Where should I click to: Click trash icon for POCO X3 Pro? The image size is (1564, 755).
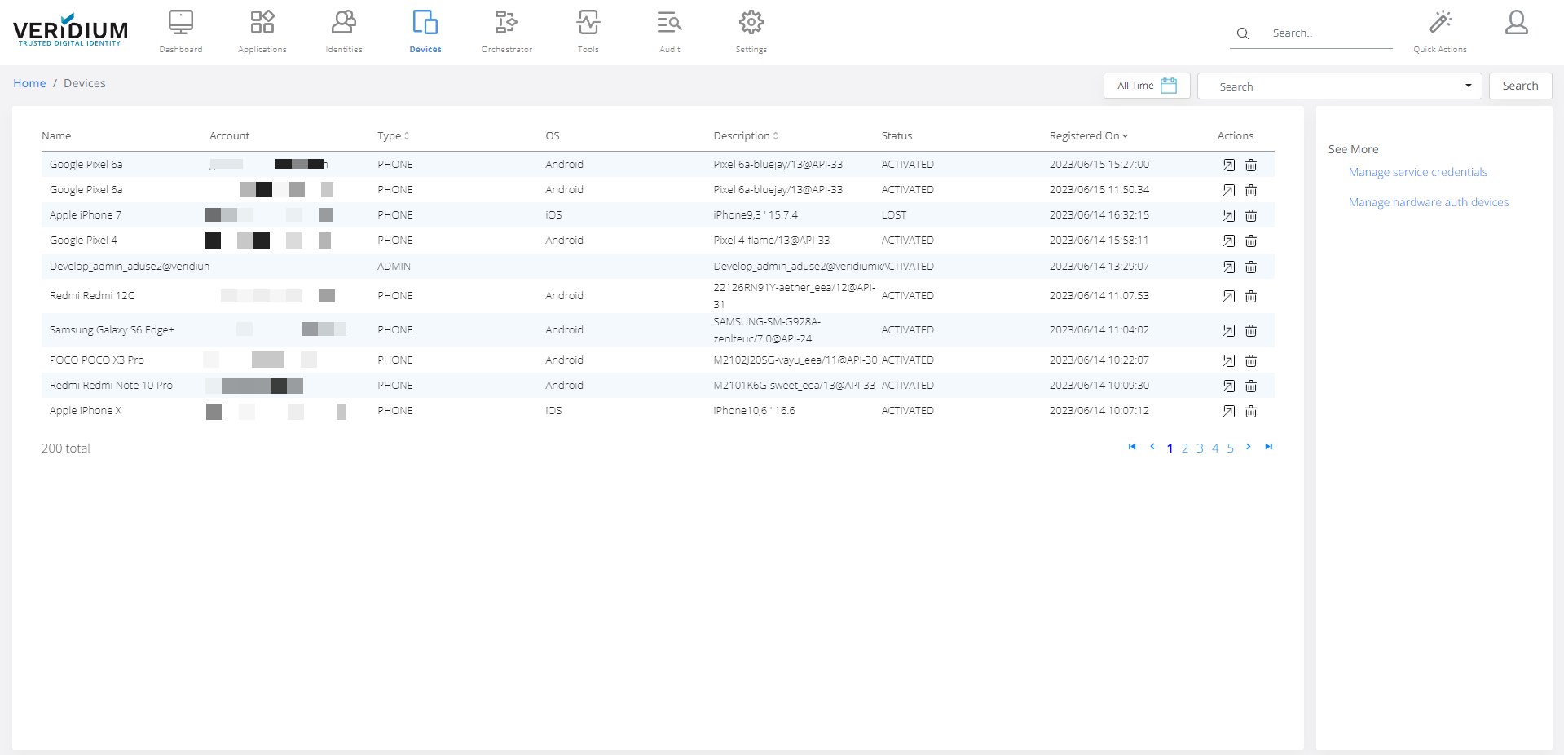[x=1251, y=361]
